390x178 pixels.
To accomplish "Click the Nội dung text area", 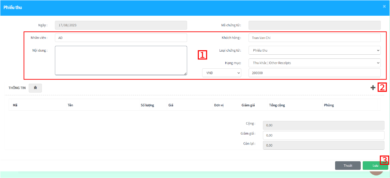I will pyautogui.click(x=121, y=60).
